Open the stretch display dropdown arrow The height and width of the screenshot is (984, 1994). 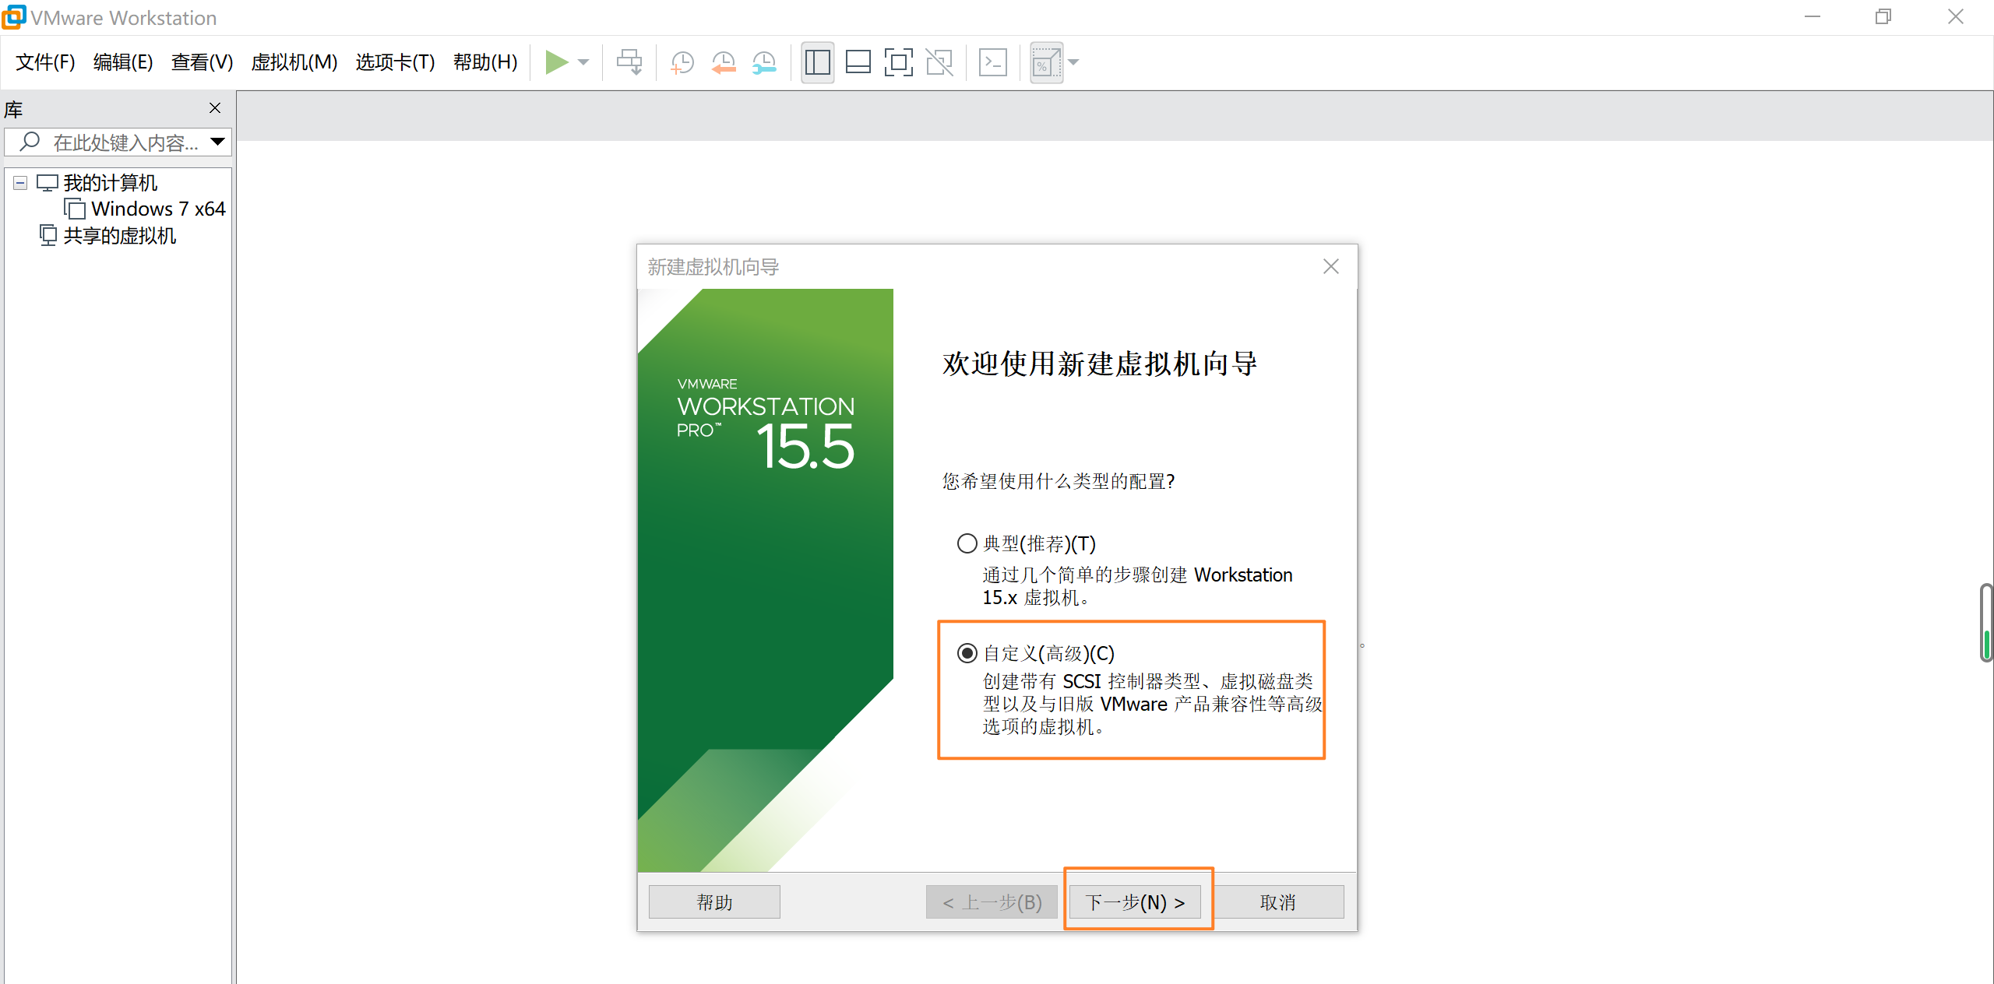1073,62
